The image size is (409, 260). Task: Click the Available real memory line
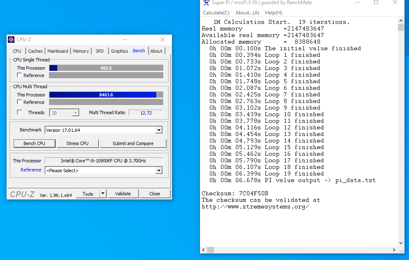263,35
